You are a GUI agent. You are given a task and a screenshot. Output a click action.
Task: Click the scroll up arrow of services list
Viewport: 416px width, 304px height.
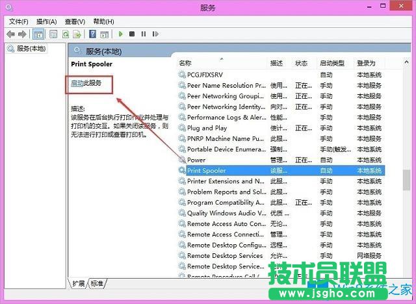406,62
